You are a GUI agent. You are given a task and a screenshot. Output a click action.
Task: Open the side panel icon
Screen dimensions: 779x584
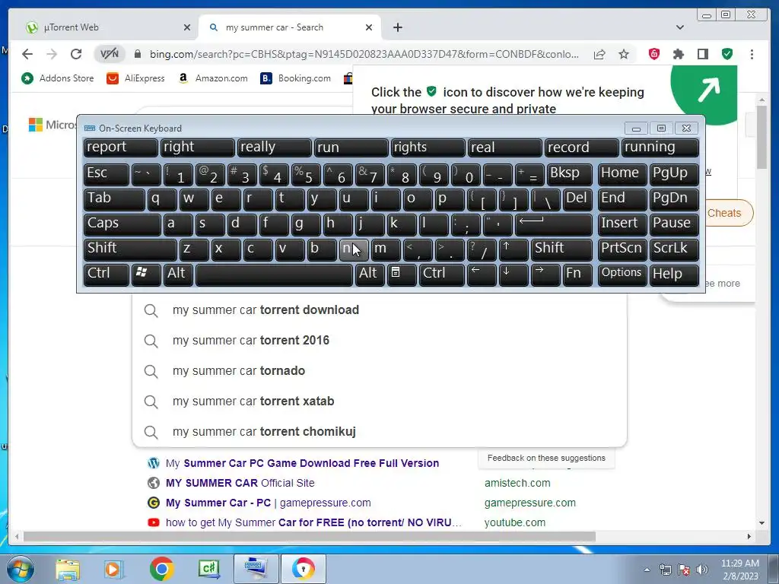click(703, 54)
